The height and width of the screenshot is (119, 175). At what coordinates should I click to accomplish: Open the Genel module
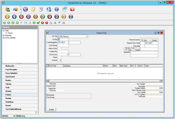[x=20, y=106]
